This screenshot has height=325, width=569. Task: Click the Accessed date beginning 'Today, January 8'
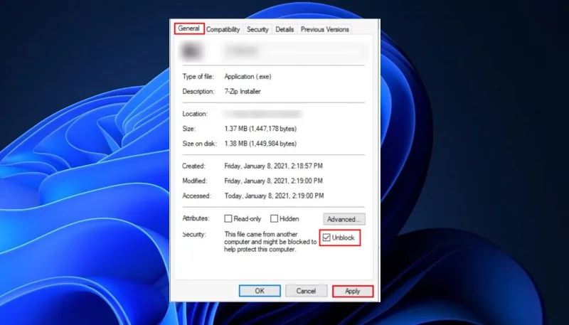(274, 196)
